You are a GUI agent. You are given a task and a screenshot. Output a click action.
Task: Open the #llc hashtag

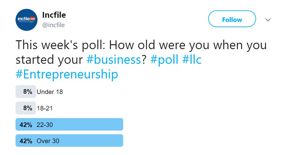tap(192, 60)
